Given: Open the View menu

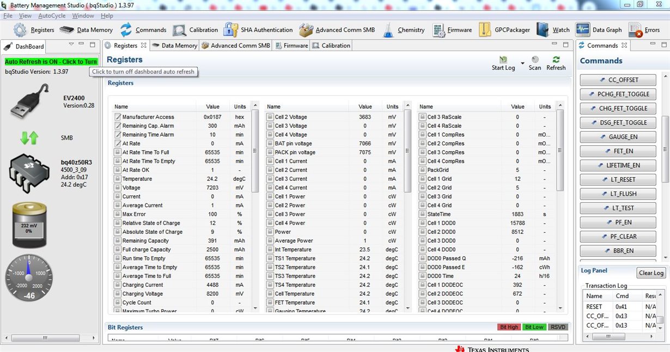Looking at the screenshot, I should (26, 16).
